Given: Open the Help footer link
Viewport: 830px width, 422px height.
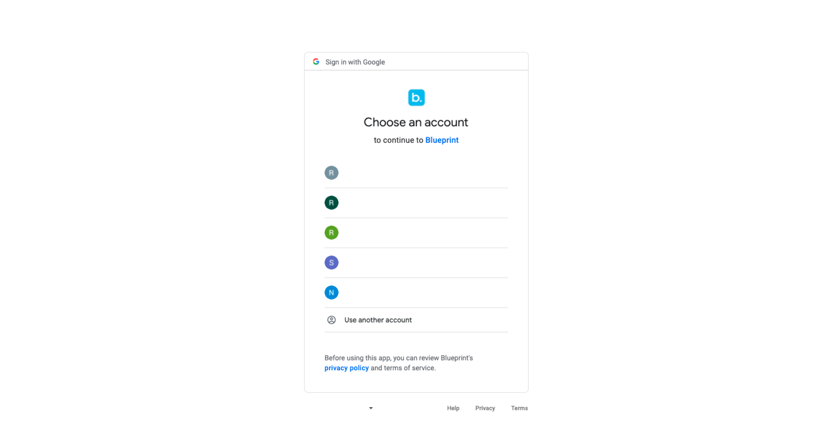Looking at the screenshot, I should [x=453, y=408].
